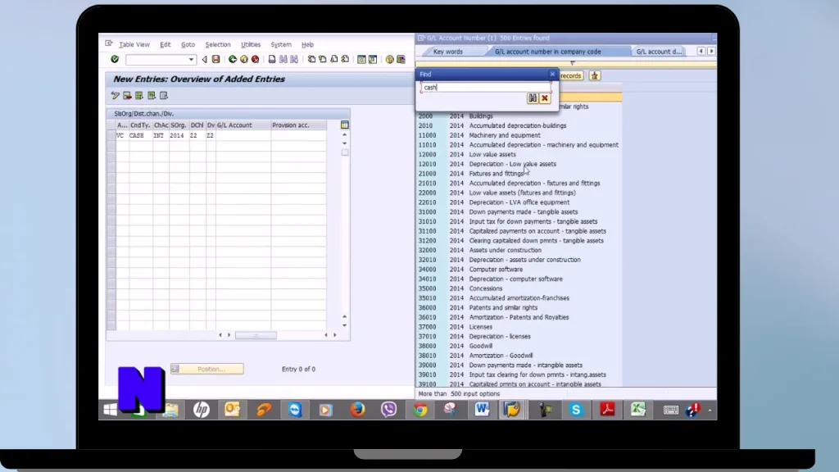Click the Save diskette icon

215,59
